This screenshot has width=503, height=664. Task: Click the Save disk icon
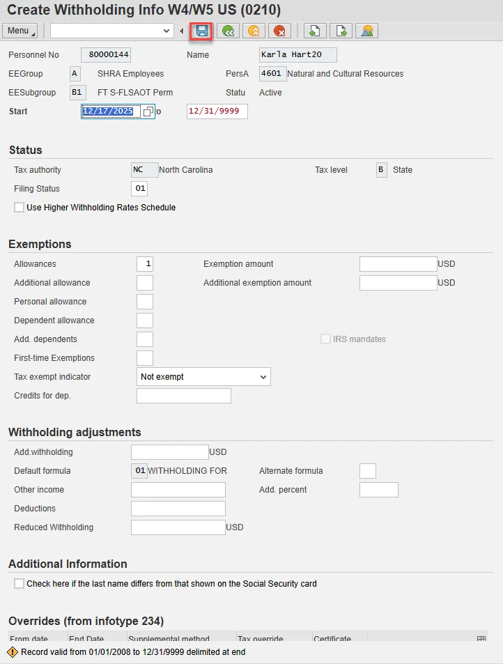coord(202,31)
